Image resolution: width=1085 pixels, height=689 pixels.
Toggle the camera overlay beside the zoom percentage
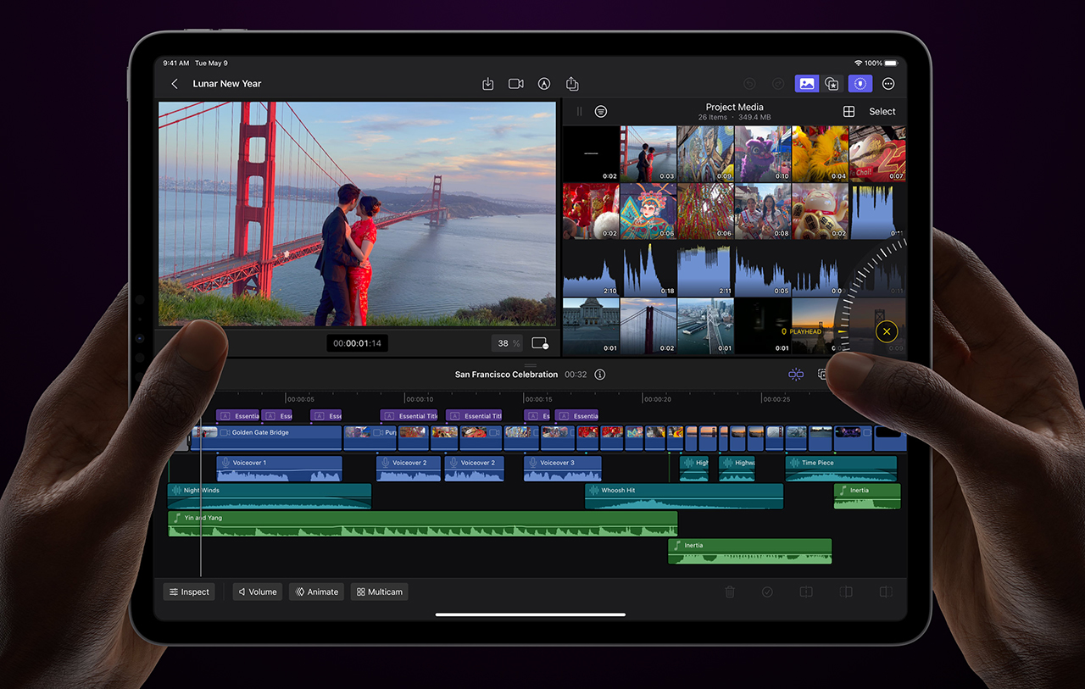[x=540, y=343]
